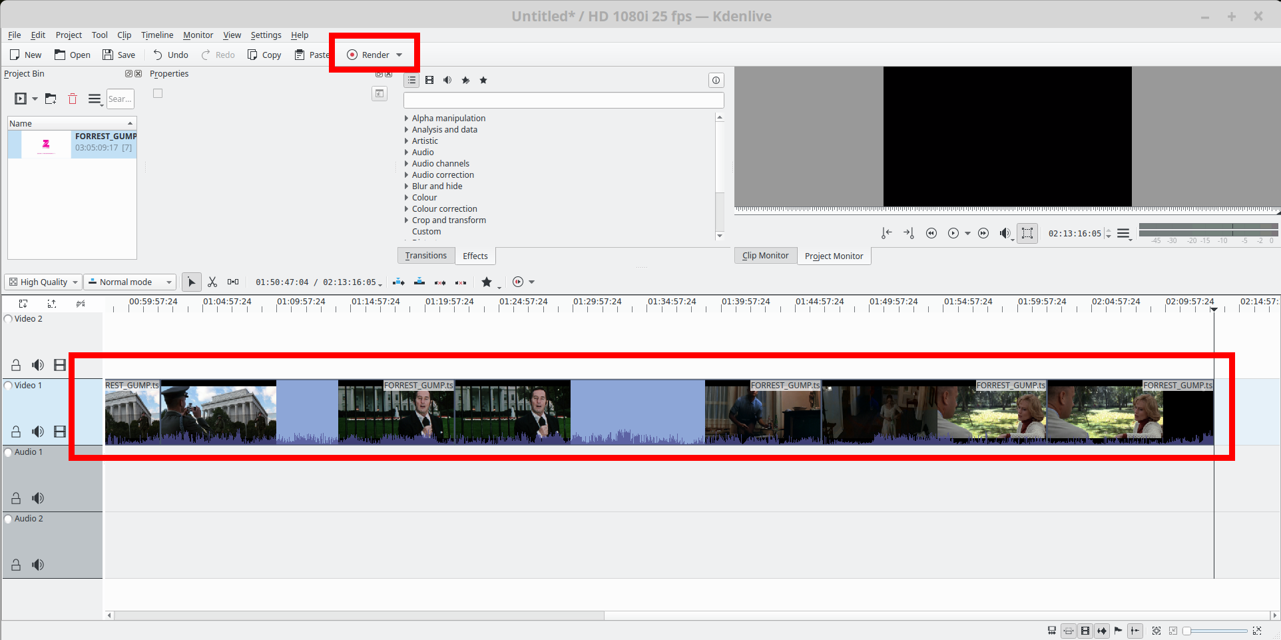Activate the Selection arrow tool
Image resolution: width=1281 pixels, height=640 pixels.
192,282
